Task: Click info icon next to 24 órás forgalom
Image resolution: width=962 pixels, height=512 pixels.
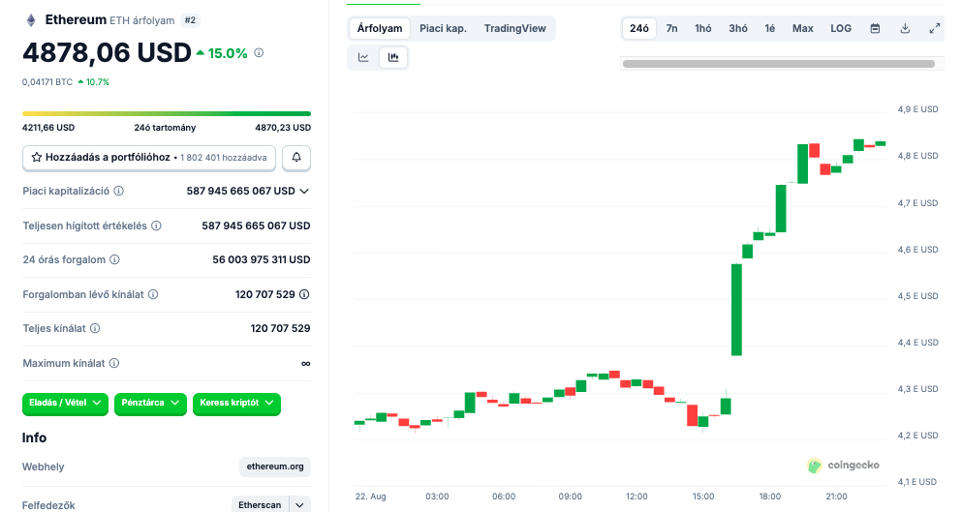Action: 115,260
